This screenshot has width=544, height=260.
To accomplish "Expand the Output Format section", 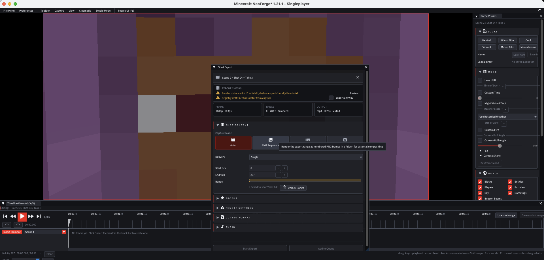I will pos(218,218).
